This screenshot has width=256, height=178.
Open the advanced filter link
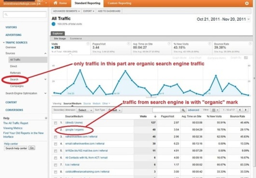coord(193,110)
